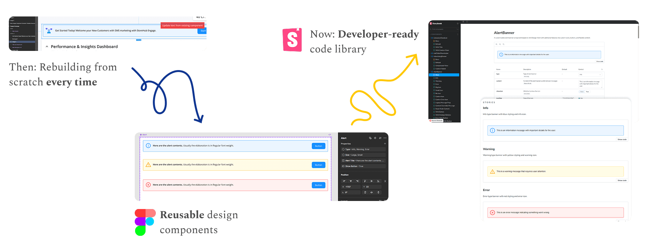Align bottom in Position section

click(378, 181)
